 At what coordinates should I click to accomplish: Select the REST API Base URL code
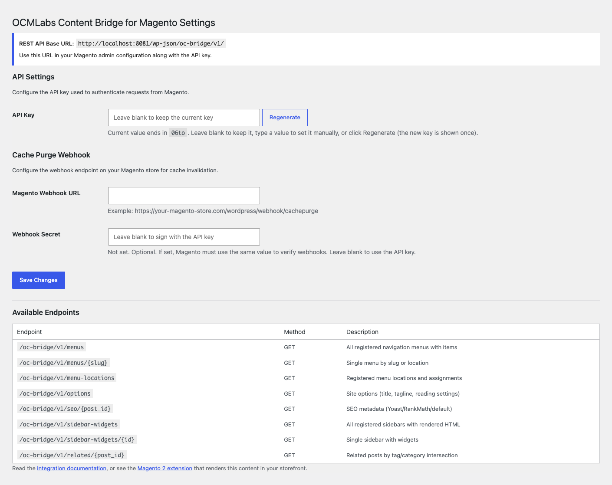tap(151, 43)
